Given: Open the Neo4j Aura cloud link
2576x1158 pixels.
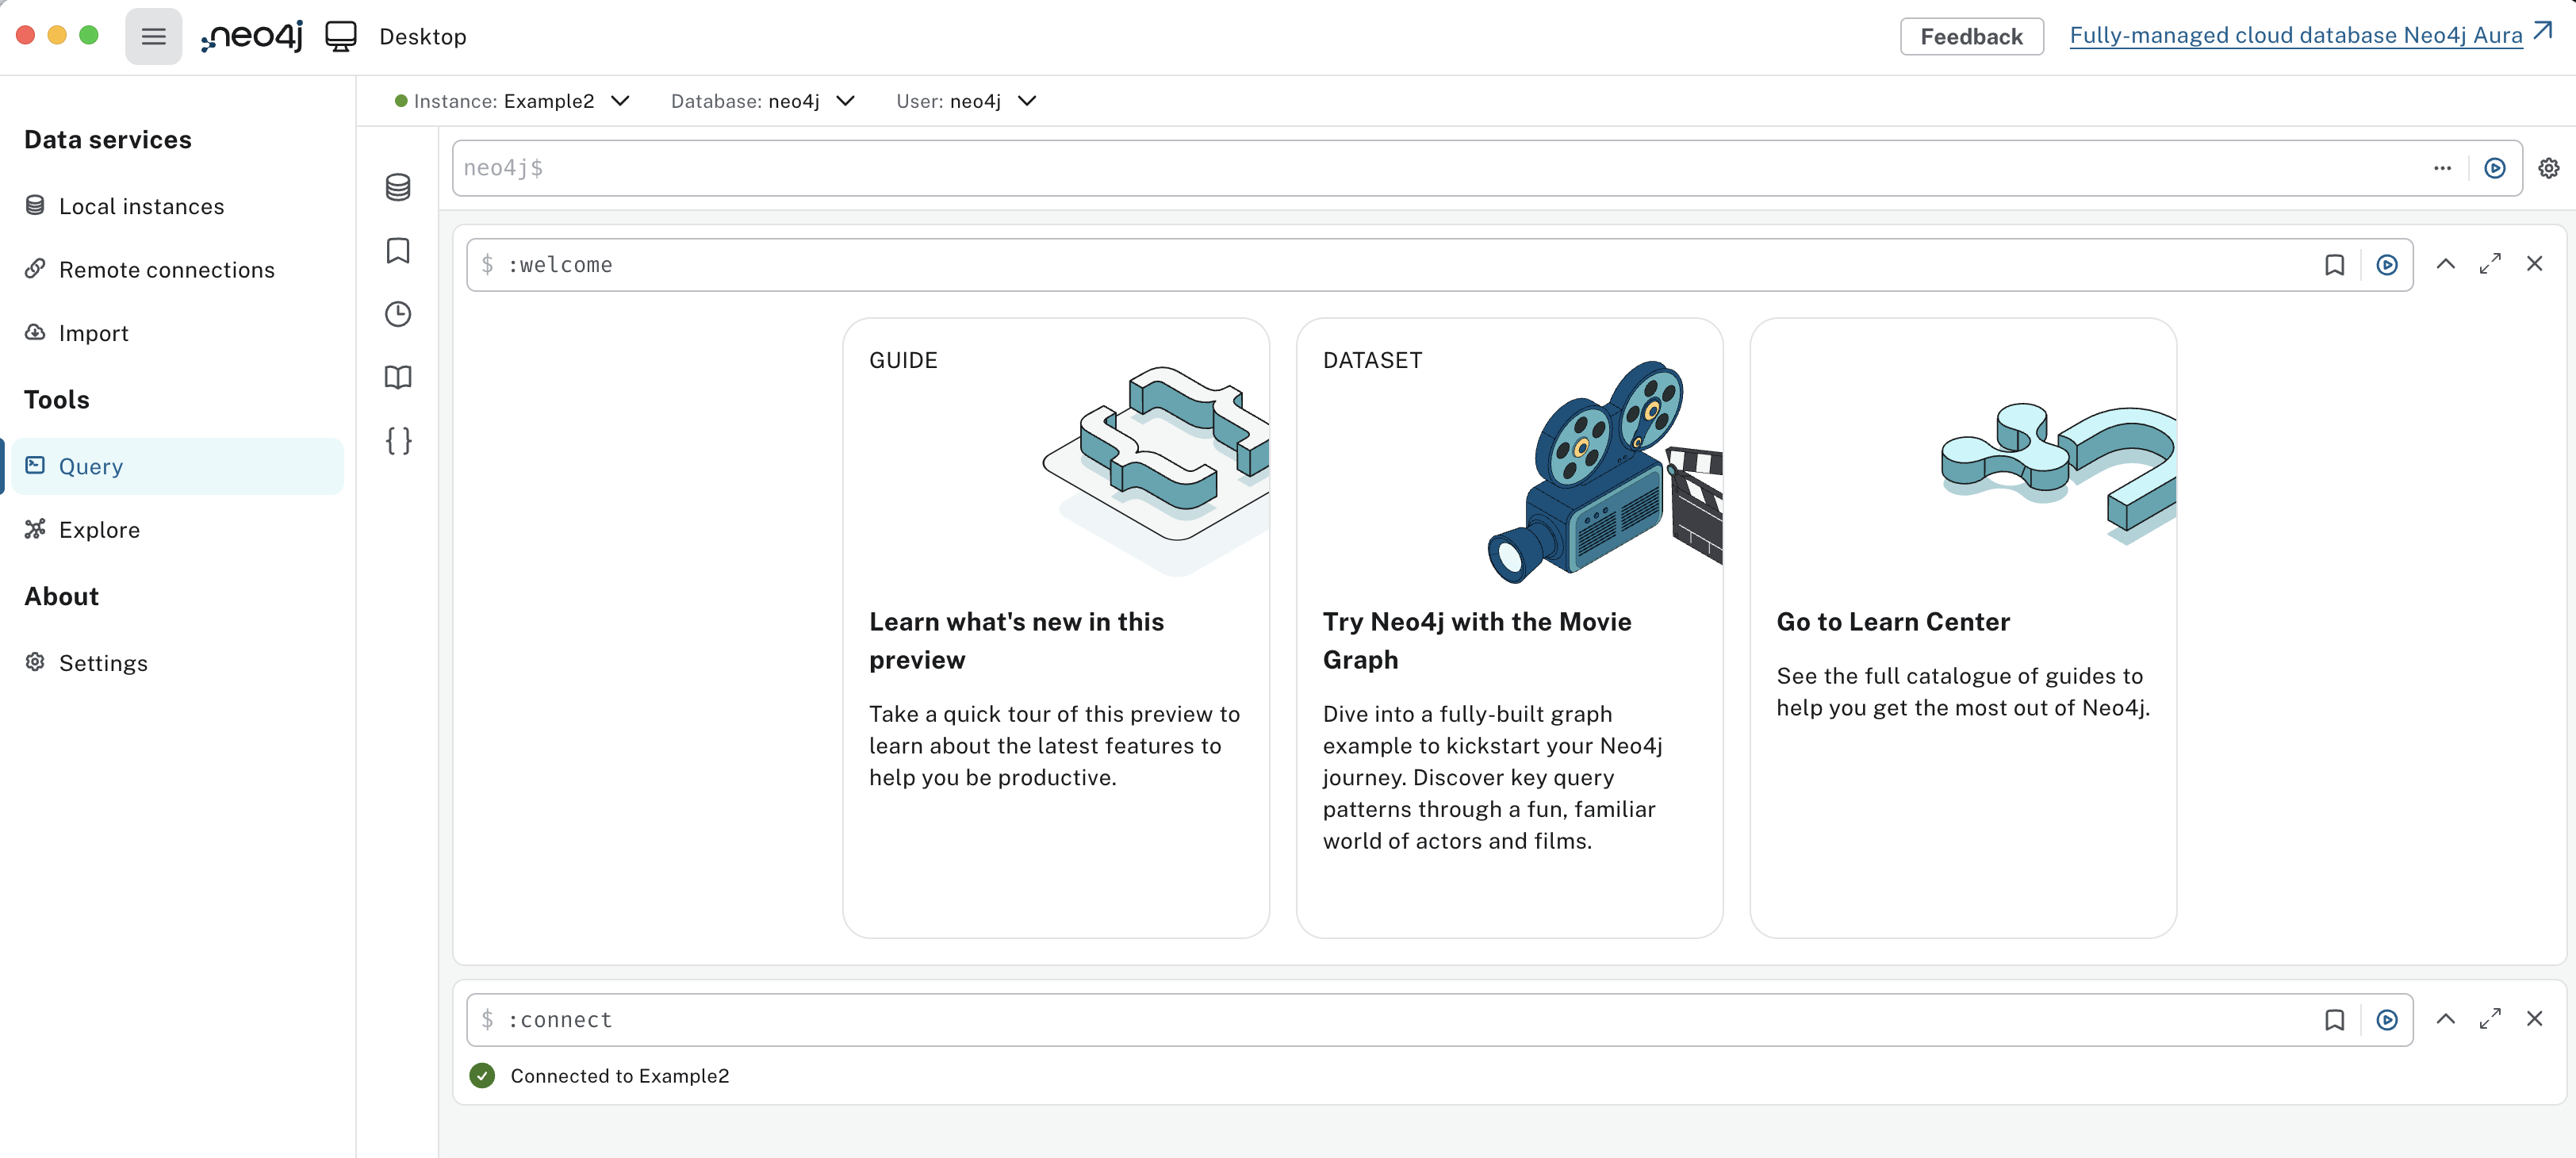Looking at the screenshot, I should [2295, 35].
